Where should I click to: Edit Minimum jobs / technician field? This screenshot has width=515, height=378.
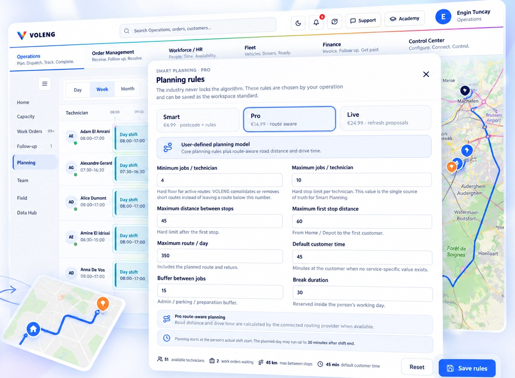[x=220, y=180]
